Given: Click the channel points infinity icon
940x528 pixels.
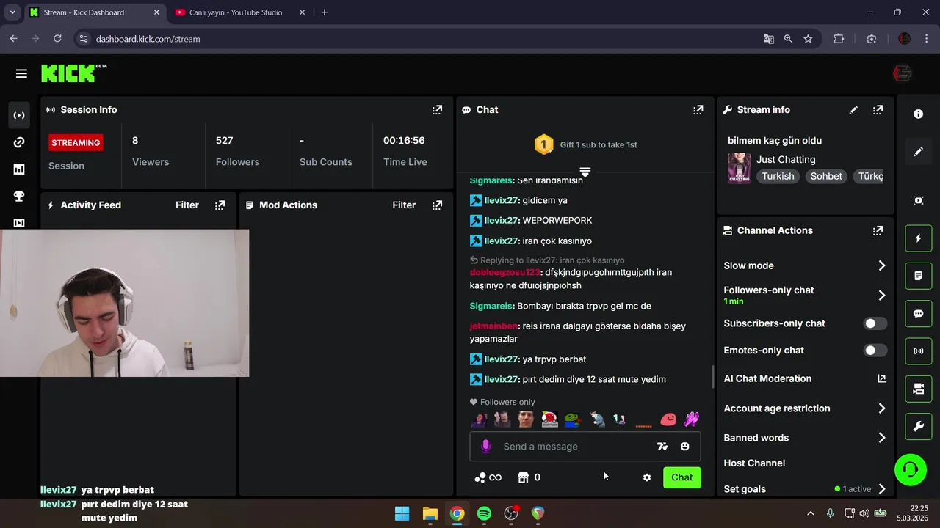Looking at the screenshot, I should [x=488, y=477].
